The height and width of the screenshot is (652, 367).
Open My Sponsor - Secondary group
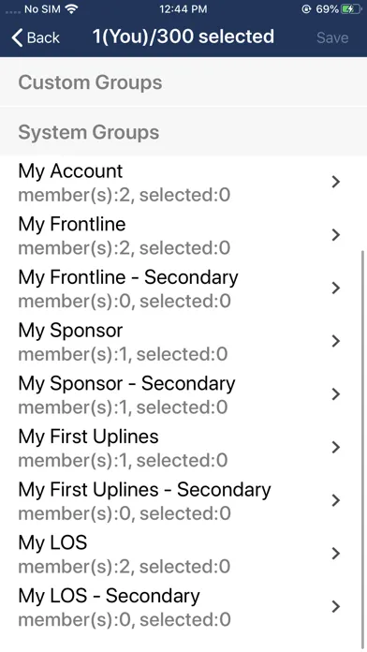coord(183,394)
